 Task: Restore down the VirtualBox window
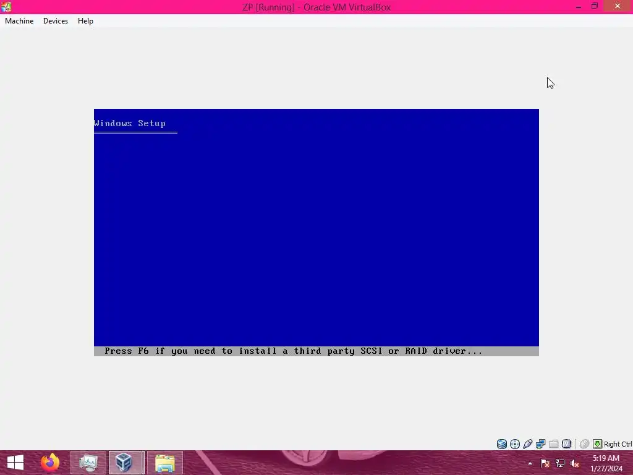coord(594,6)
